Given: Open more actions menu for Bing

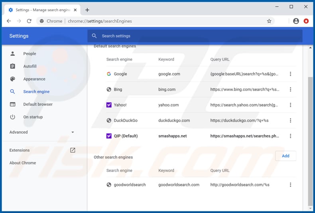Looking at the screenshot, I should [290, 90].
